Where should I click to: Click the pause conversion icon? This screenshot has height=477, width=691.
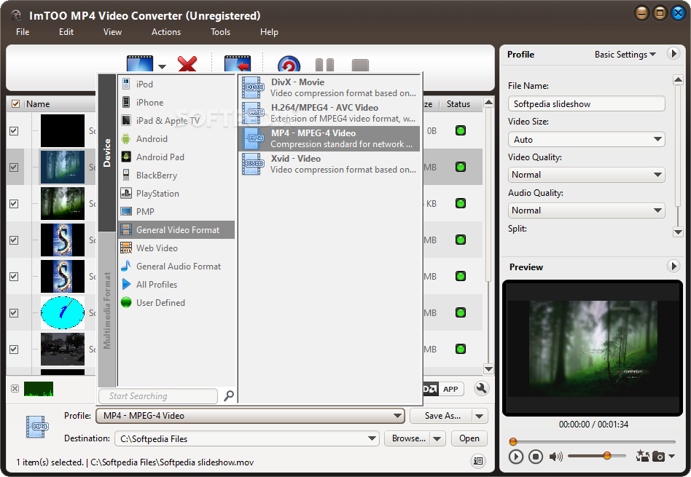click(325, 66)
